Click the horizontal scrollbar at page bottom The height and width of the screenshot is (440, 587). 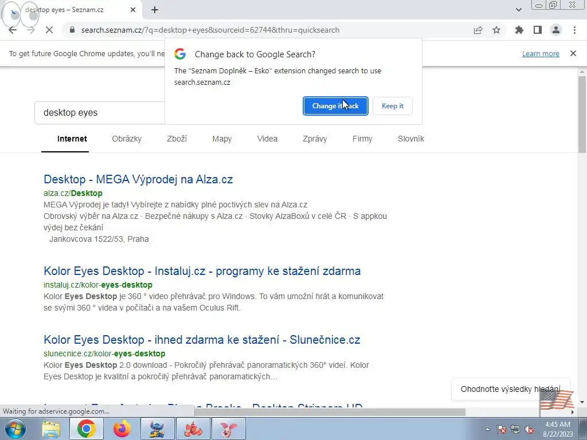[330, 412]
